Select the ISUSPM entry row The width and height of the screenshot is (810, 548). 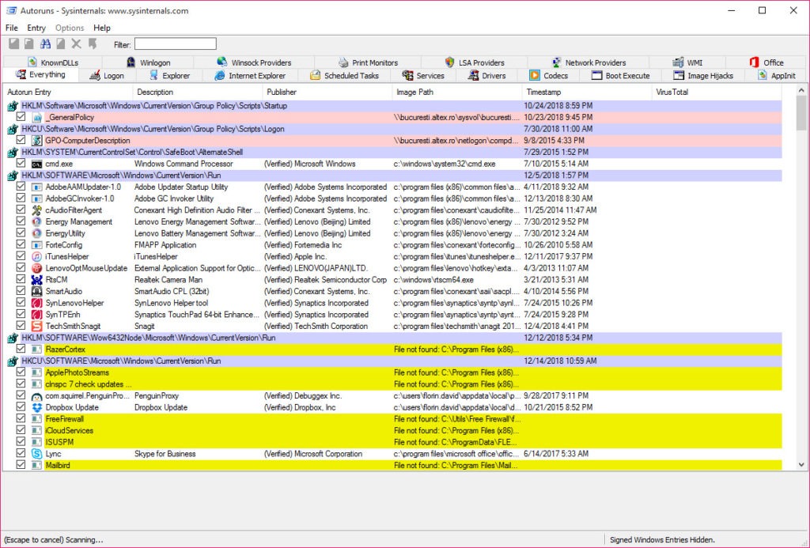tap(392, 442)
